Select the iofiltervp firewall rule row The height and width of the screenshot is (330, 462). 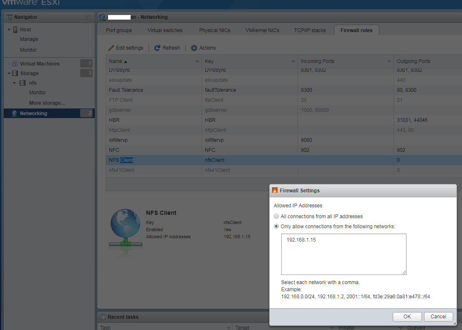[x=284, y=140]
